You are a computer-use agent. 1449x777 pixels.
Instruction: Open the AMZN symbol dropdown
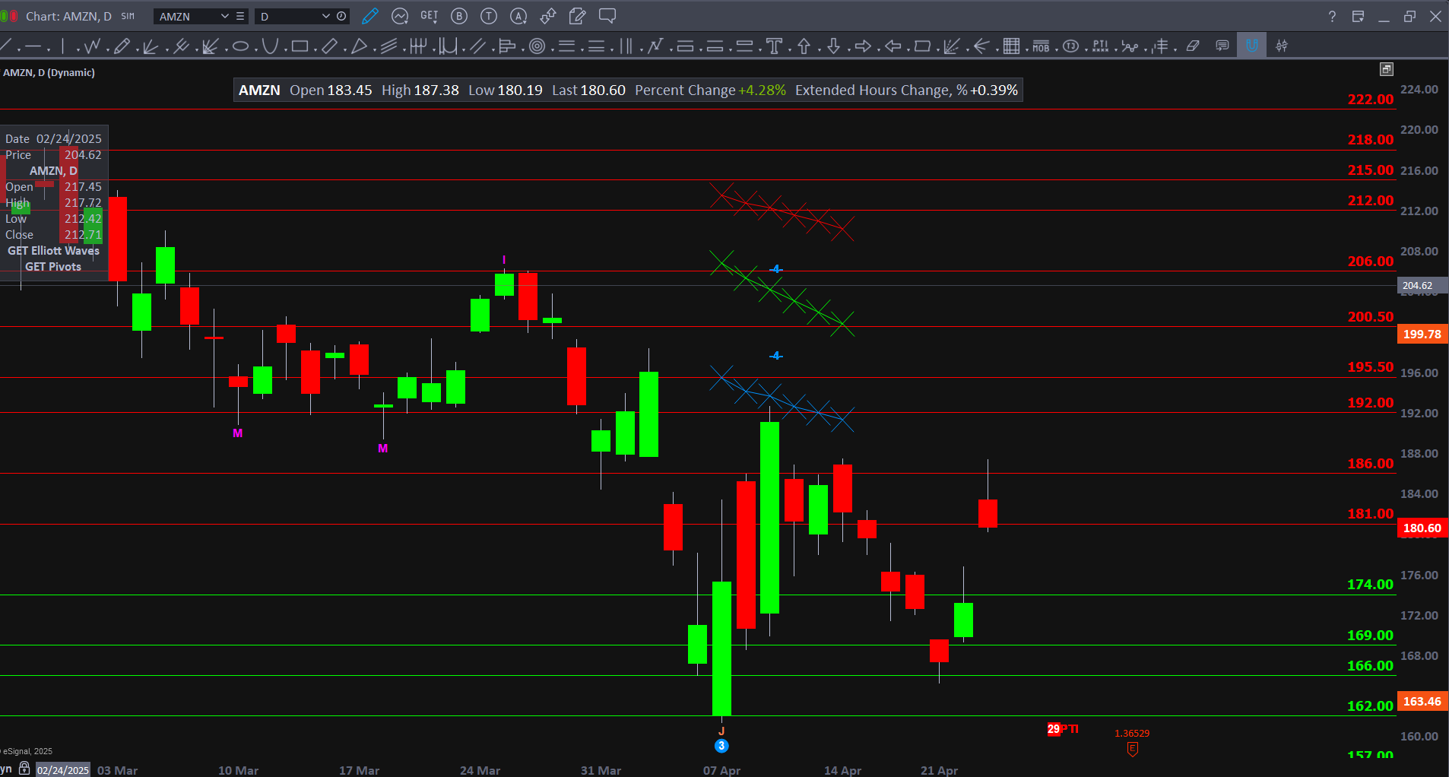coord(224,16)
